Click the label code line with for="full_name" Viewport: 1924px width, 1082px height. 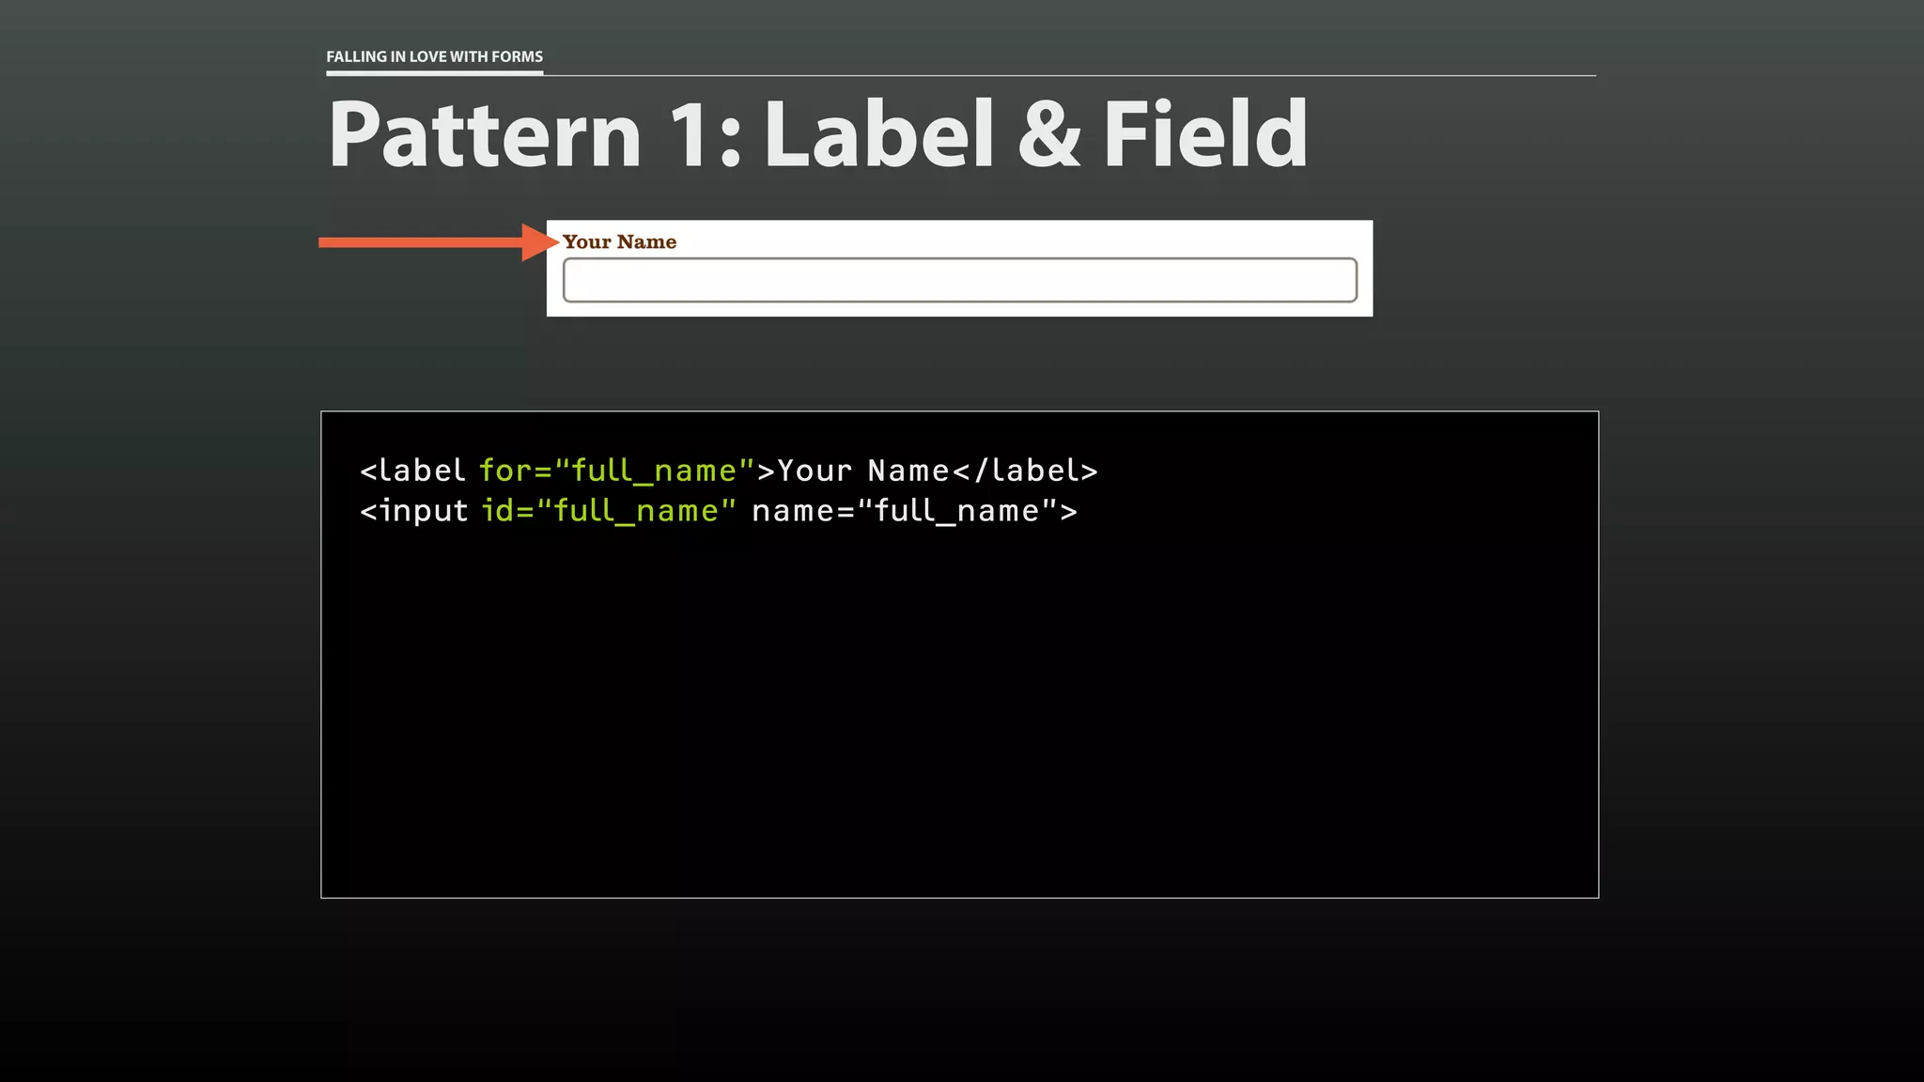pos(729,471)
